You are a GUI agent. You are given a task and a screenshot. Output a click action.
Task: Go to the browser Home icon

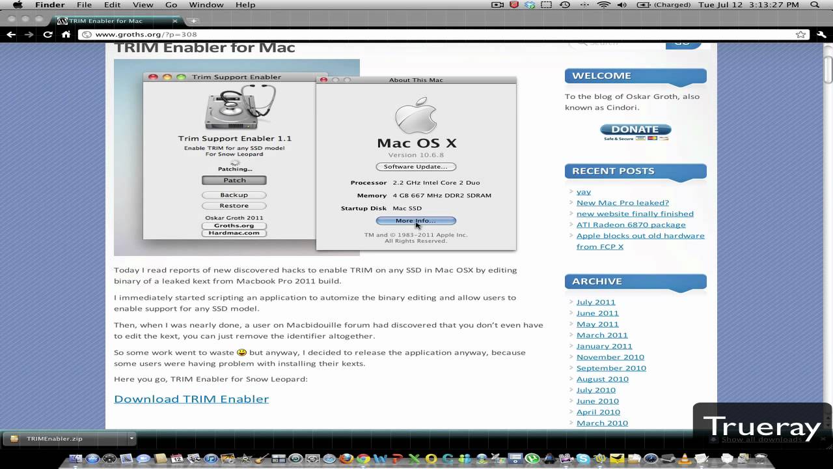[x=66, y=35]
